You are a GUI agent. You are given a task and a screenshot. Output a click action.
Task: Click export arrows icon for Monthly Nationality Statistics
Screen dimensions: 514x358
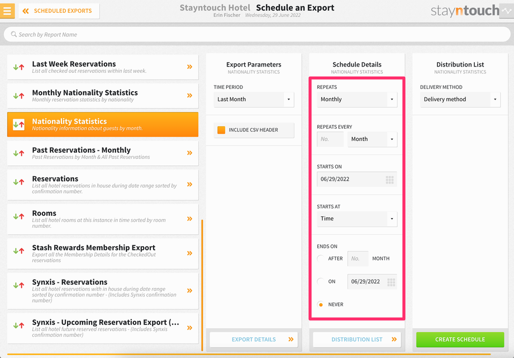pyautogui.click(x=18, y=96)
